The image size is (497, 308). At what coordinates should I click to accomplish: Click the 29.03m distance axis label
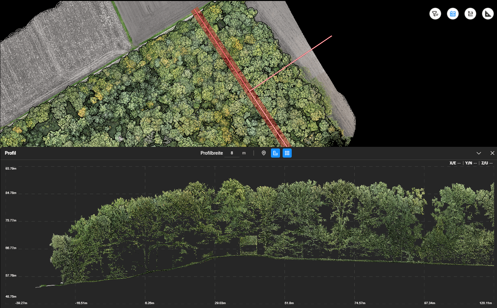coord(220,303)
